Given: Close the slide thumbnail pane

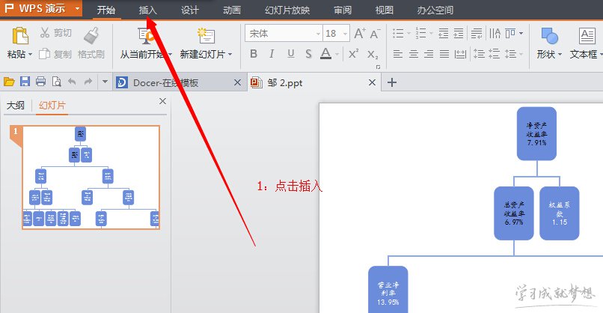Looking at the screenshot, I should [162, 101].
